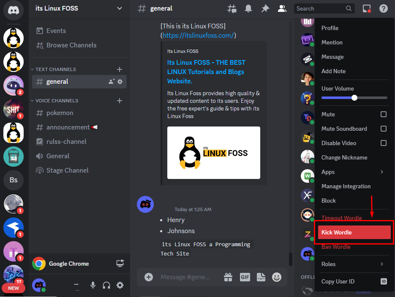The width and height of the screenshot is (395, 297).
Task: Select Block from context menu
Action: [354, 201]
